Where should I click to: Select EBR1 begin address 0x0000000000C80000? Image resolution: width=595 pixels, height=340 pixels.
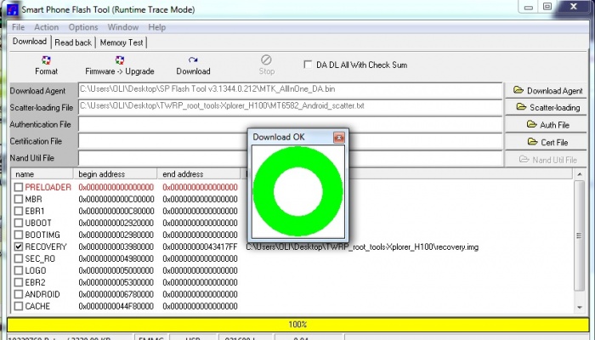point(116,211)
